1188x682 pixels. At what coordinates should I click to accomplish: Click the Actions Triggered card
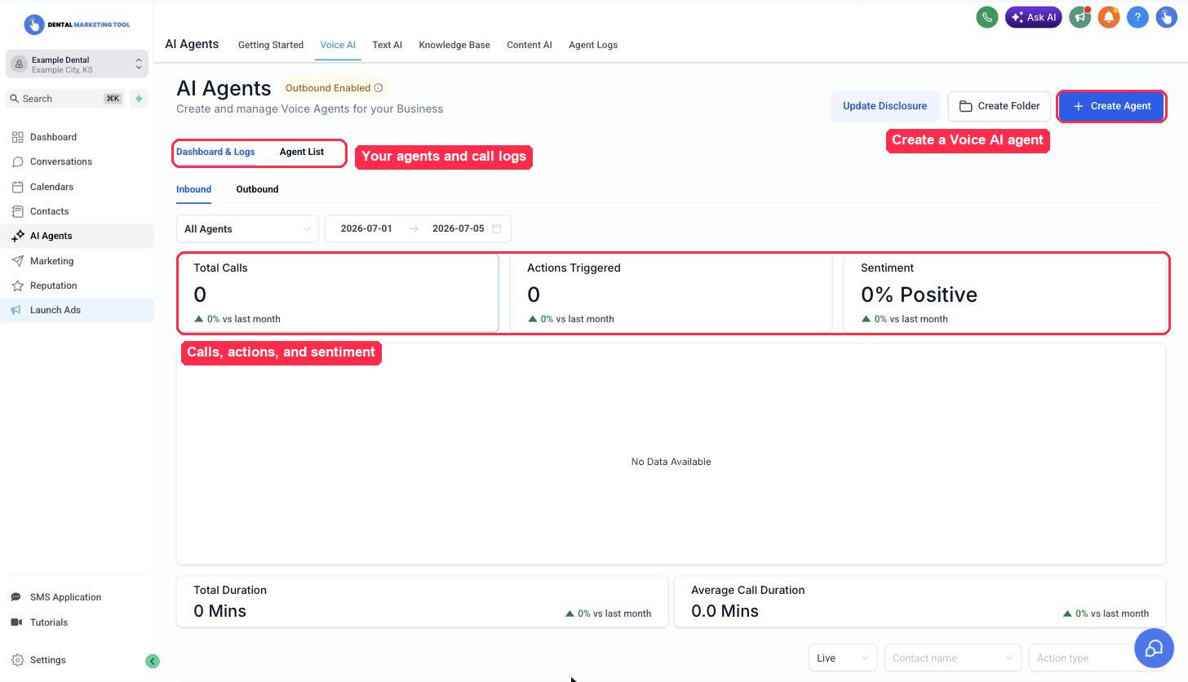pyautogui.click(x=671, y=293)
